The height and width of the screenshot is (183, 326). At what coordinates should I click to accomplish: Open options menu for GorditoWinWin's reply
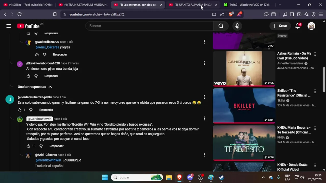tap(204, 118)
